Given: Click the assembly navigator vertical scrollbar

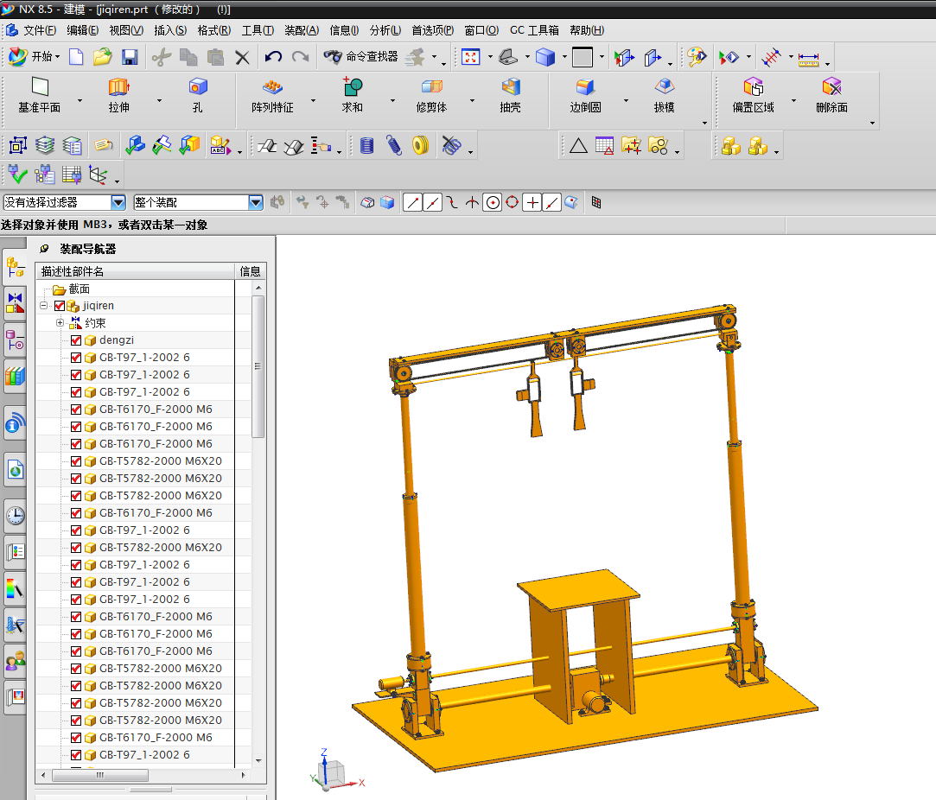Looking at the screenshot, I should 258,367.
